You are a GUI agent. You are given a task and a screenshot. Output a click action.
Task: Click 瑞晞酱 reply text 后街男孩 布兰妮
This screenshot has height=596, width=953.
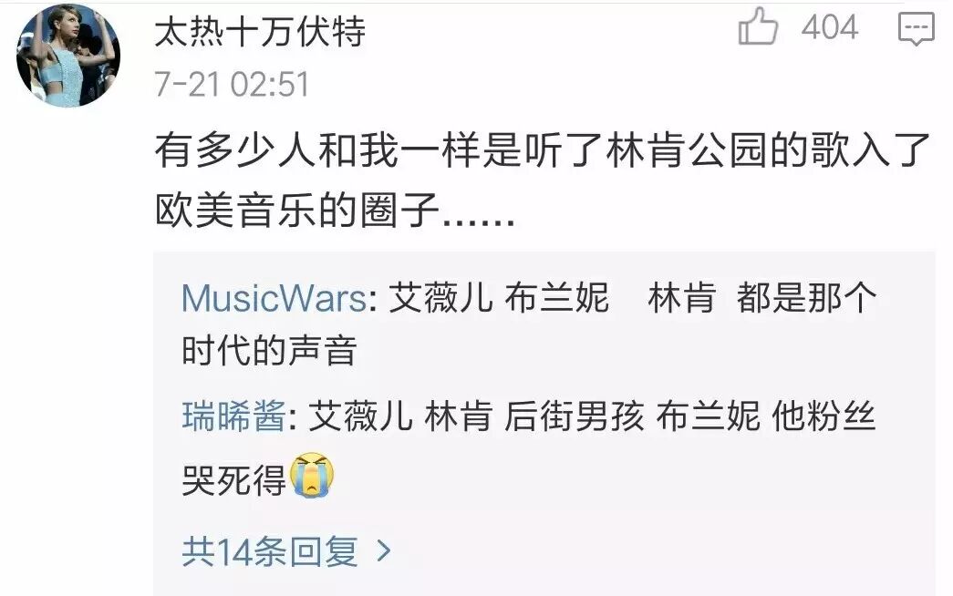pos(632,417)
